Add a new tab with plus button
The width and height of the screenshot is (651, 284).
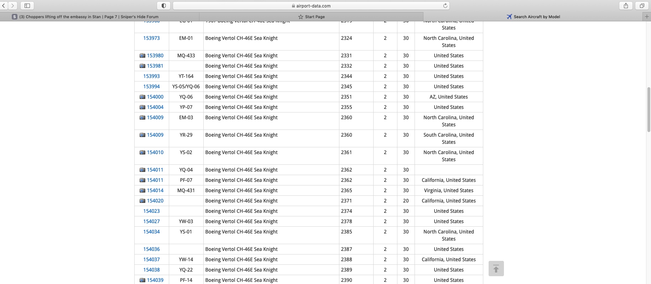pos(647,16)
